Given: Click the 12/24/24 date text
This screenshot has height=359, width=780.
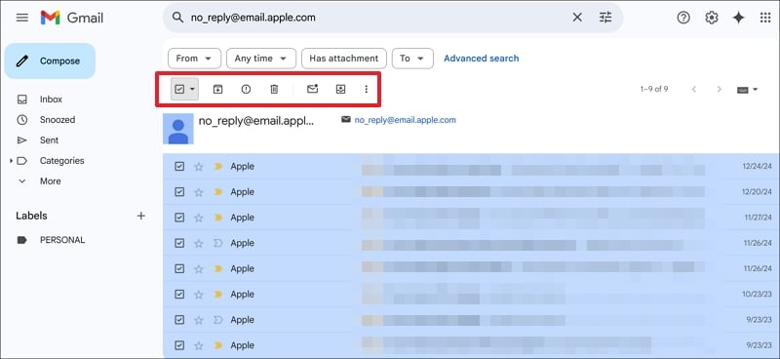Looking at the screenshot, I should pos(757,166).
